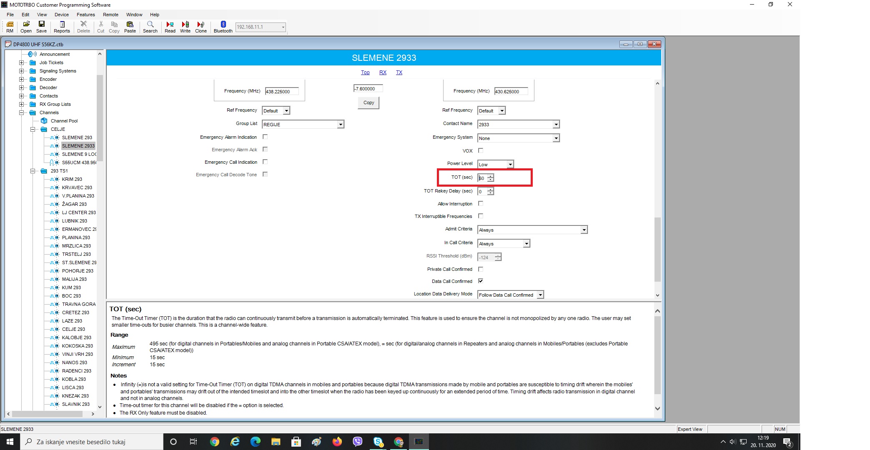Screen dimensions: 870x450
Task: Click the RM toolbar icon
Action: click(10, 27)
